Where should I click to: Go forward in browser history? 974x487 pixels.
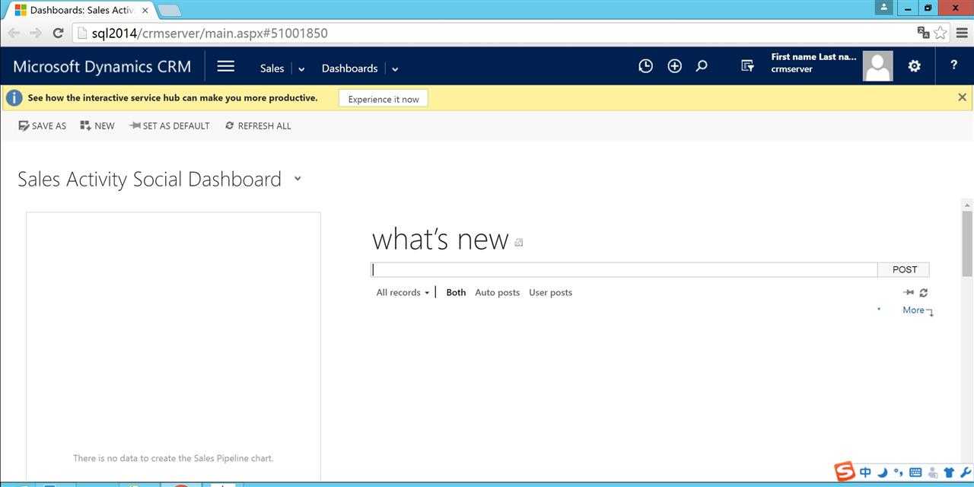35,33
